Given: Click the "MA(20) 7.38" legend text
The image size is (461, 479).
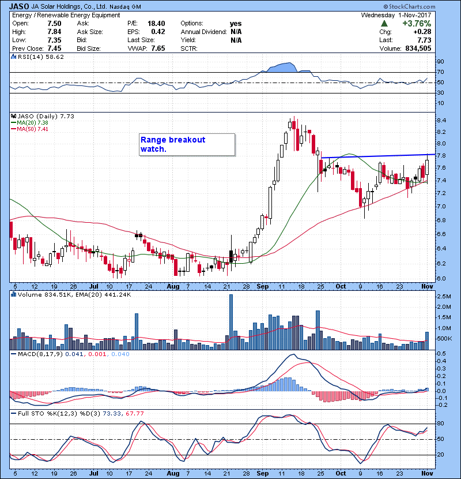Looking at the screenshot, I should 33,123.
